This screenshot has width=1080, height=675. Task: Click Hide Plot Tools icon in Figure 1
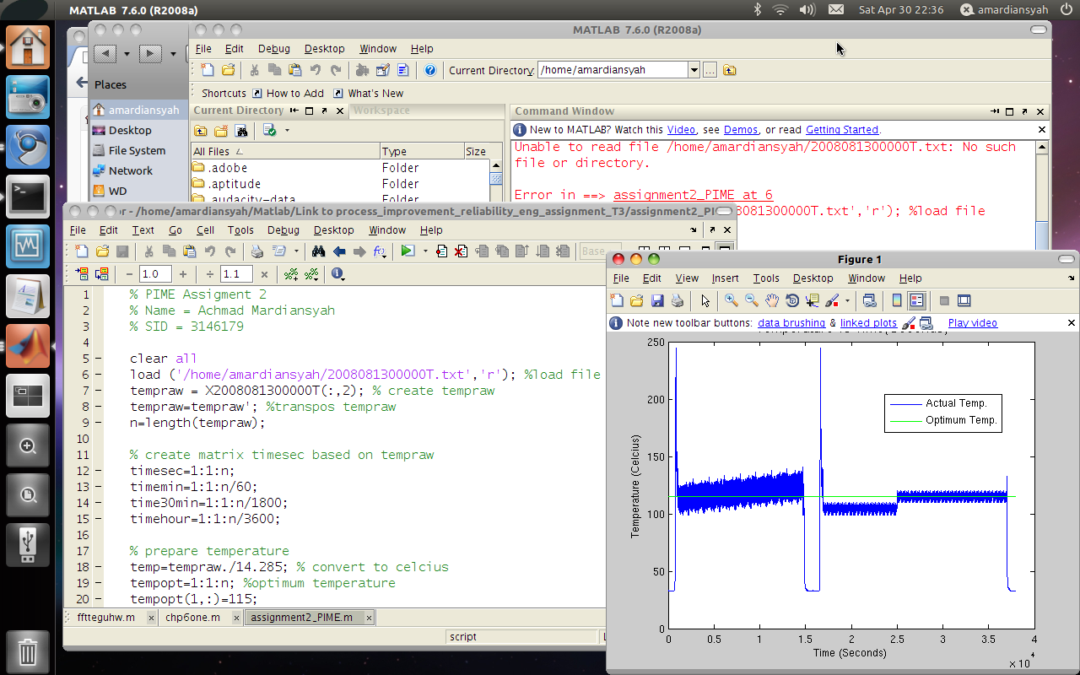(x=944, y=300)
